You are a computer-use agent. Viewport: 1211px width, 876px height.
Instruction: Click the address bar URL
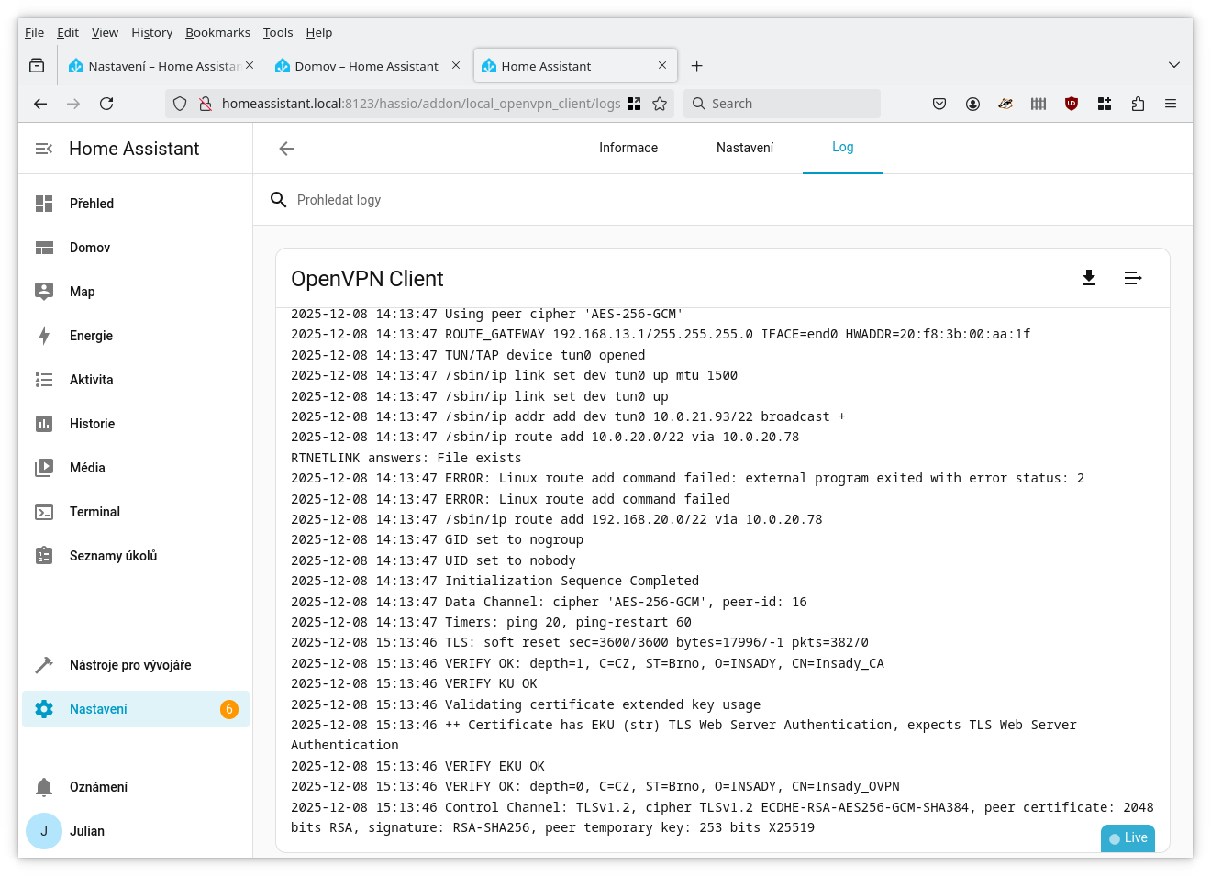tap(421, 104)
